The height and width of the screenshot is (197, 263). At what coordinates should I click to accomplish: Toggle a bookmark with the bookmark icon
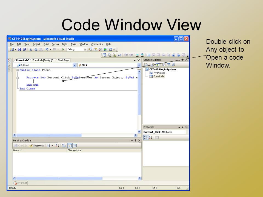[148, 55]
